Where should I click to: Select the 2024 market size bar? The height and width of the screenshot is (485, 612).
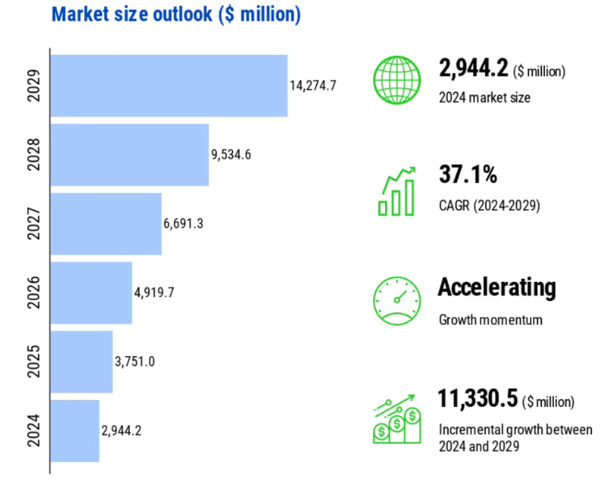coord(75,430)
